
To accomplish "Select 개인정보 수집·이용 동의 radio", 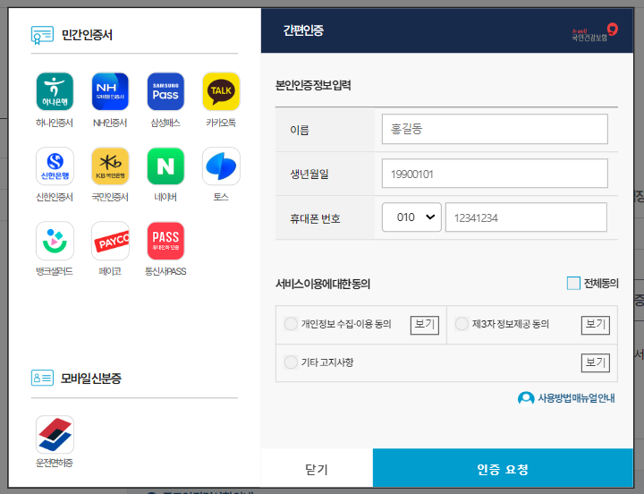I will [291, 324].
